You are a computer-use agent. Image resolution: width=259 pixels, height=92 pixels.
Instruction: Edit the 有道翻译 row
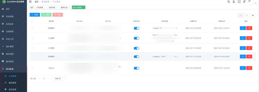243,56
